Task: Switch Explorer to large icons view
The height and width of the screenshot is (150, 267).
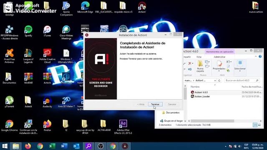Action: tap(259, 125)
